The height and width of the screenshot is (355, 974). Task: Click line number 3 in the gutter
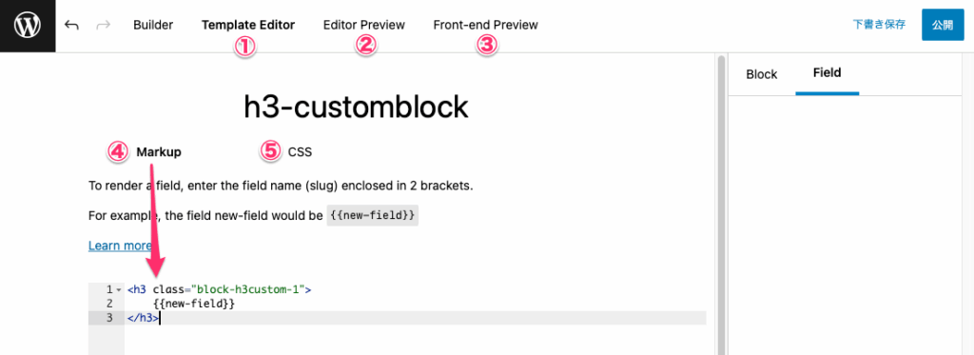pos(110,318)
